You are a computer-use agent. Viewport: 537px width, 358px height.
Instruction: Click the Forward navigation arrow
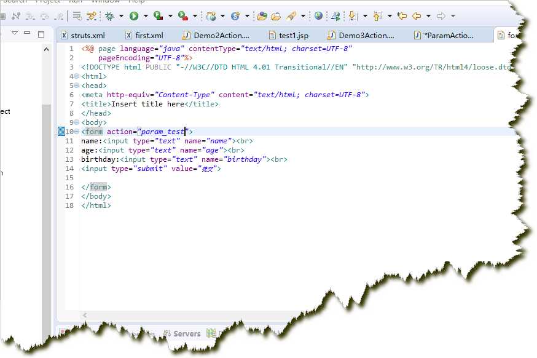(441, 16)
